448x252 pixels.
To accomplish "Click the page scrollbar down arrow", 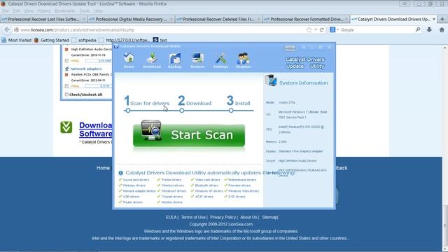I will [445, 249].
